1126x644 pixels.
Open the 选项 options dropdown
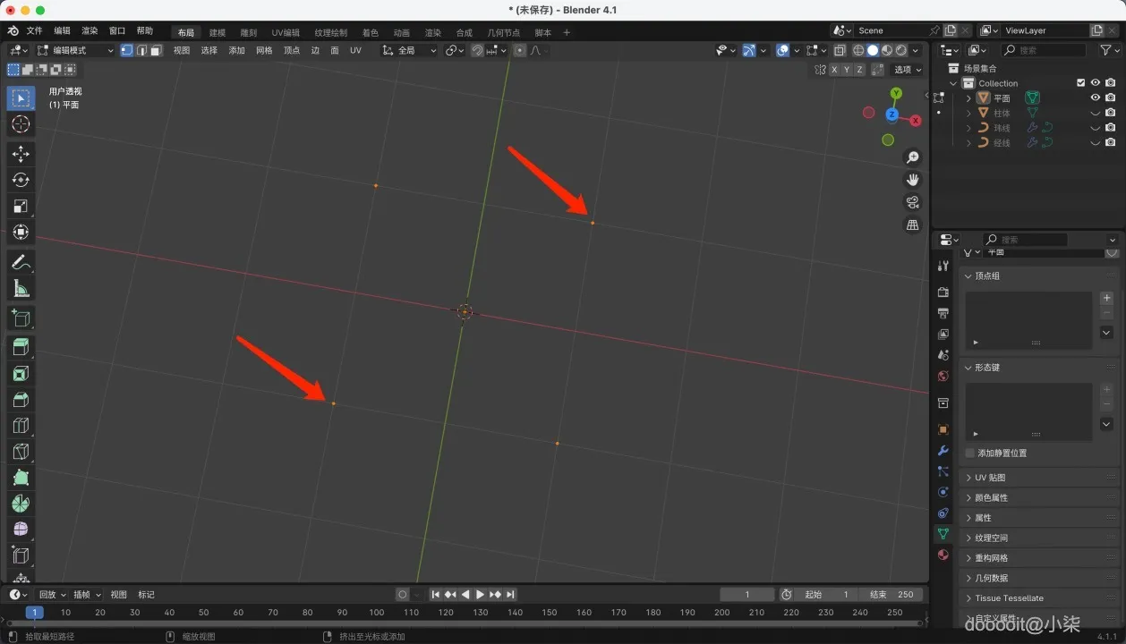pos(908,69)
